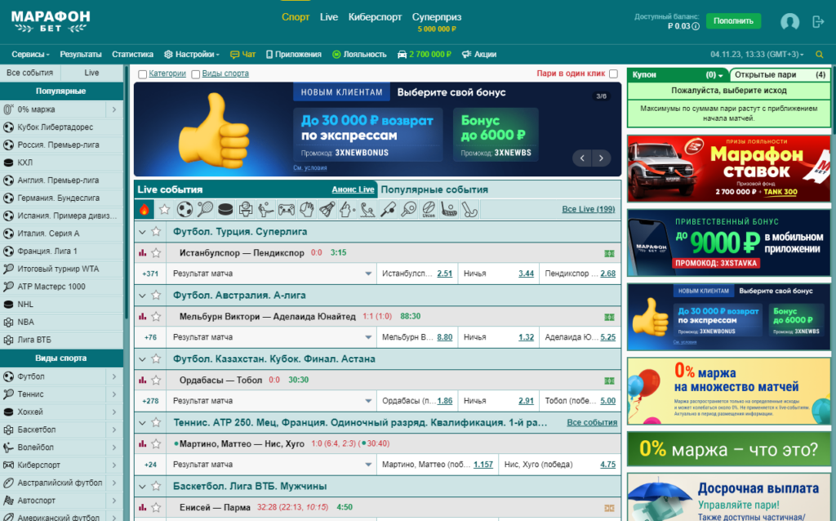Favorite the Мартино, Маттео — Нис, Хуго star

pos(156,443)
